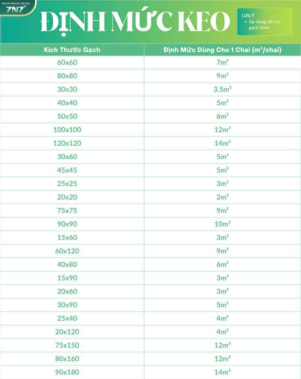Screen dimensions: 301x379
Task: Click the ĐỊNH MỨC KEO title
Action: (135, 22)
